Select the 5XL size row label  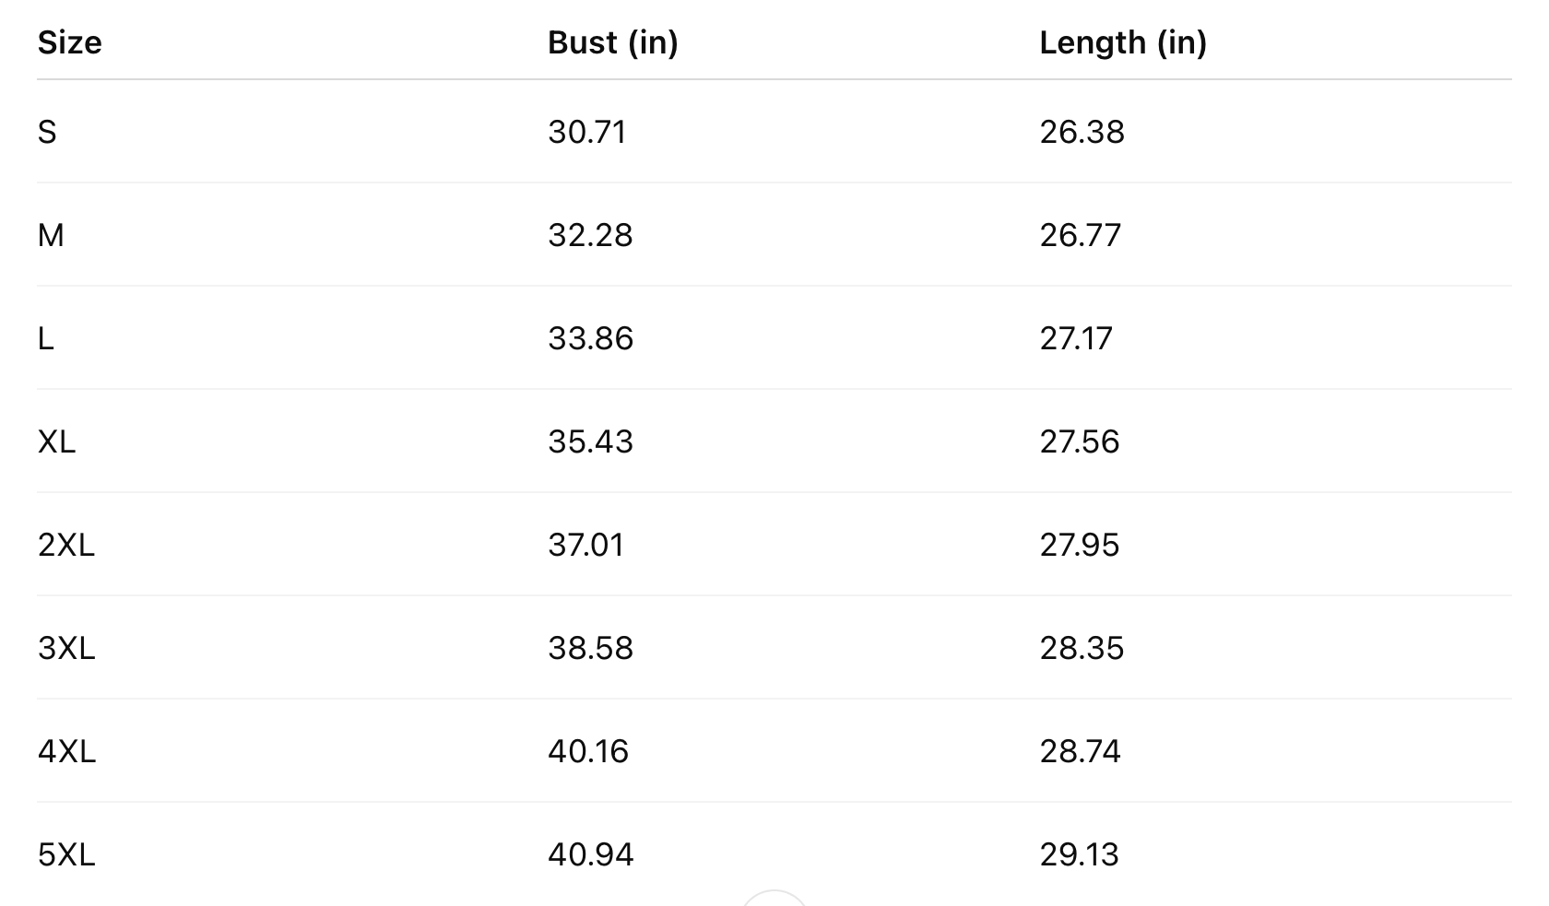click(x=65, y=855)
